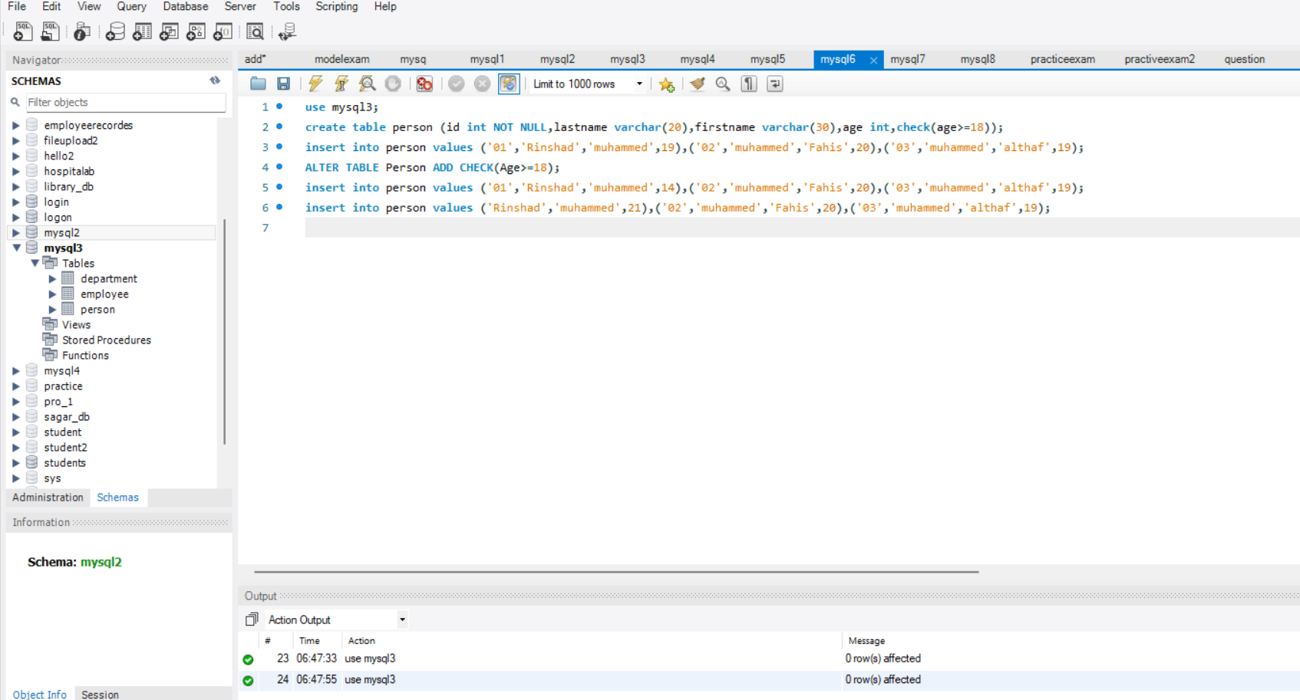Switch to the practiceexam tab
The image size is (1300, 700).
coord(1062,58)
